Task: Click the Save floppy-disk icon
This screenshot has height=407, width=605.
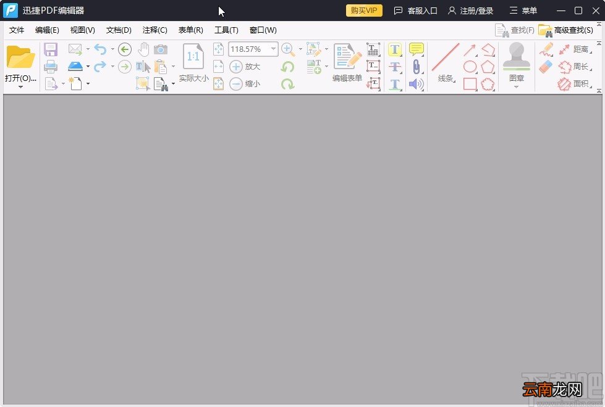Action: tap(51, 49)
